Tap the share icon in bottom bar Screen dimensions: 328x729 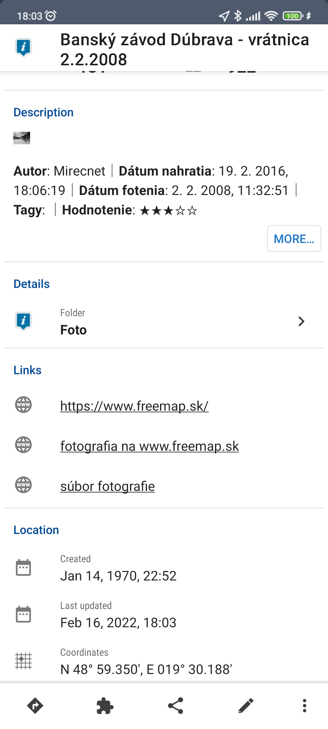coord(176,705)
